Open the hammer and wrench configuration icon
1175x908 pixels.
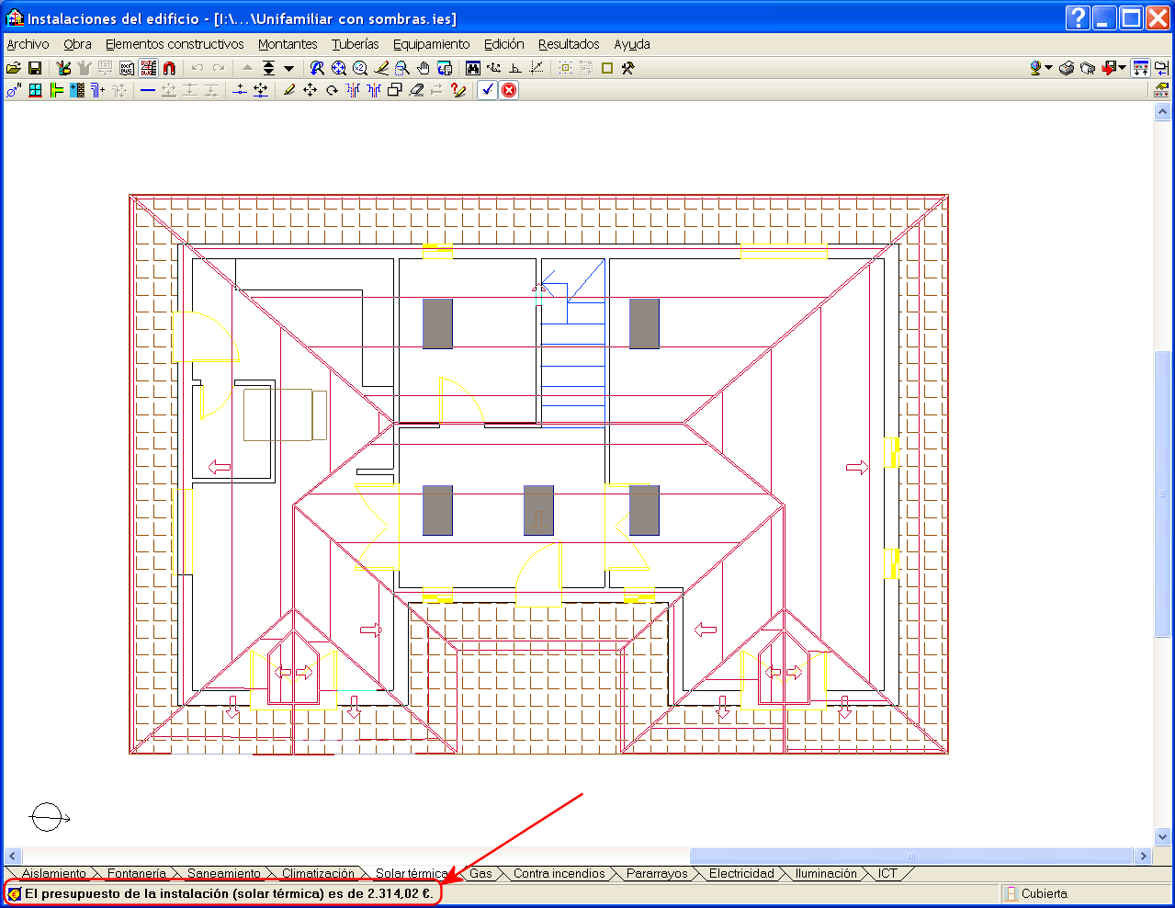coord(627,68)
